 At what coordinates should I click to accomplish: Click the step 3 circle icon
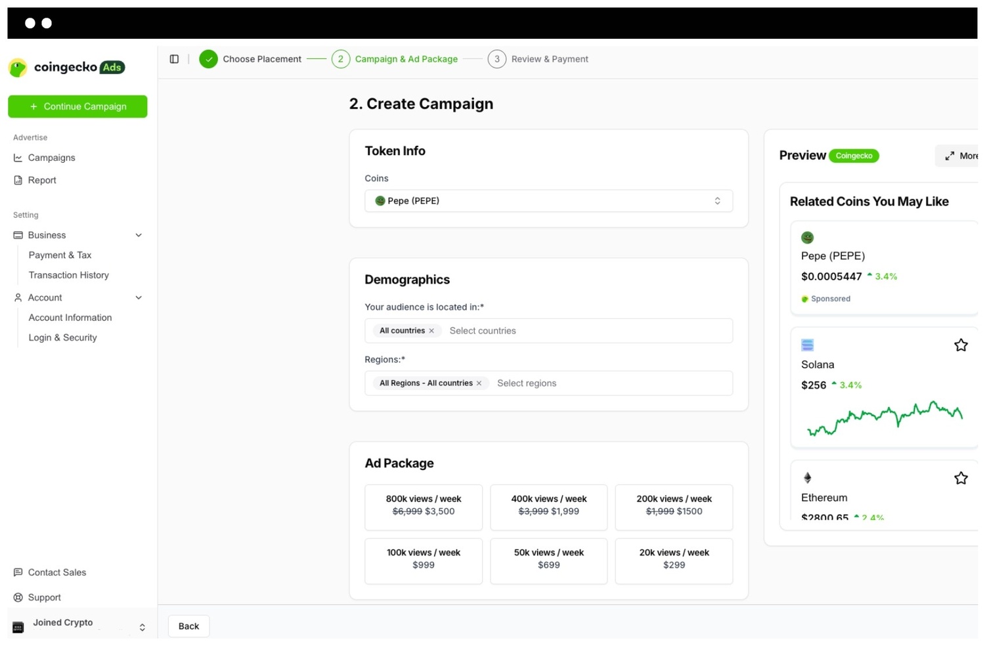click(497, 59)
